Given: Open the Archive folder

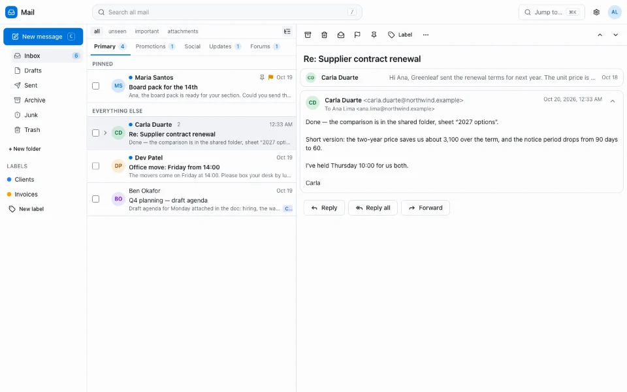Looking at the screenshot, I should [46, 100].
